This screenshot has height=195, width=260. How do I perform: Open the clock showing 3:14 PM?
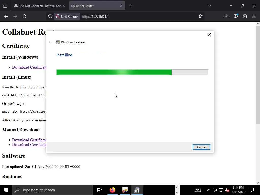pos(238,190)
